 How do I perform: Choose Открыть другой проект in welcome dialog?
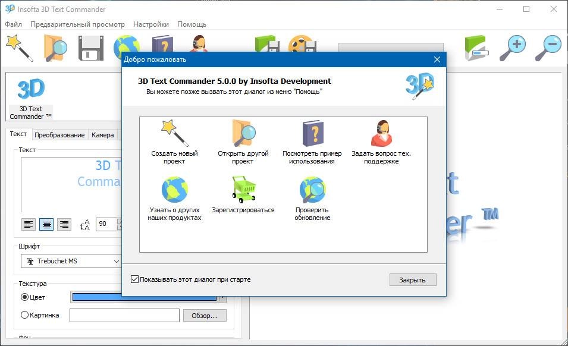click(x=243, y=142)
